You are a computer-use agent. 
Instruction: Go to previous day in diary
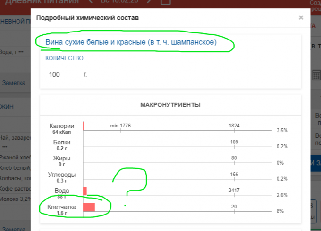tap(90, 2)
